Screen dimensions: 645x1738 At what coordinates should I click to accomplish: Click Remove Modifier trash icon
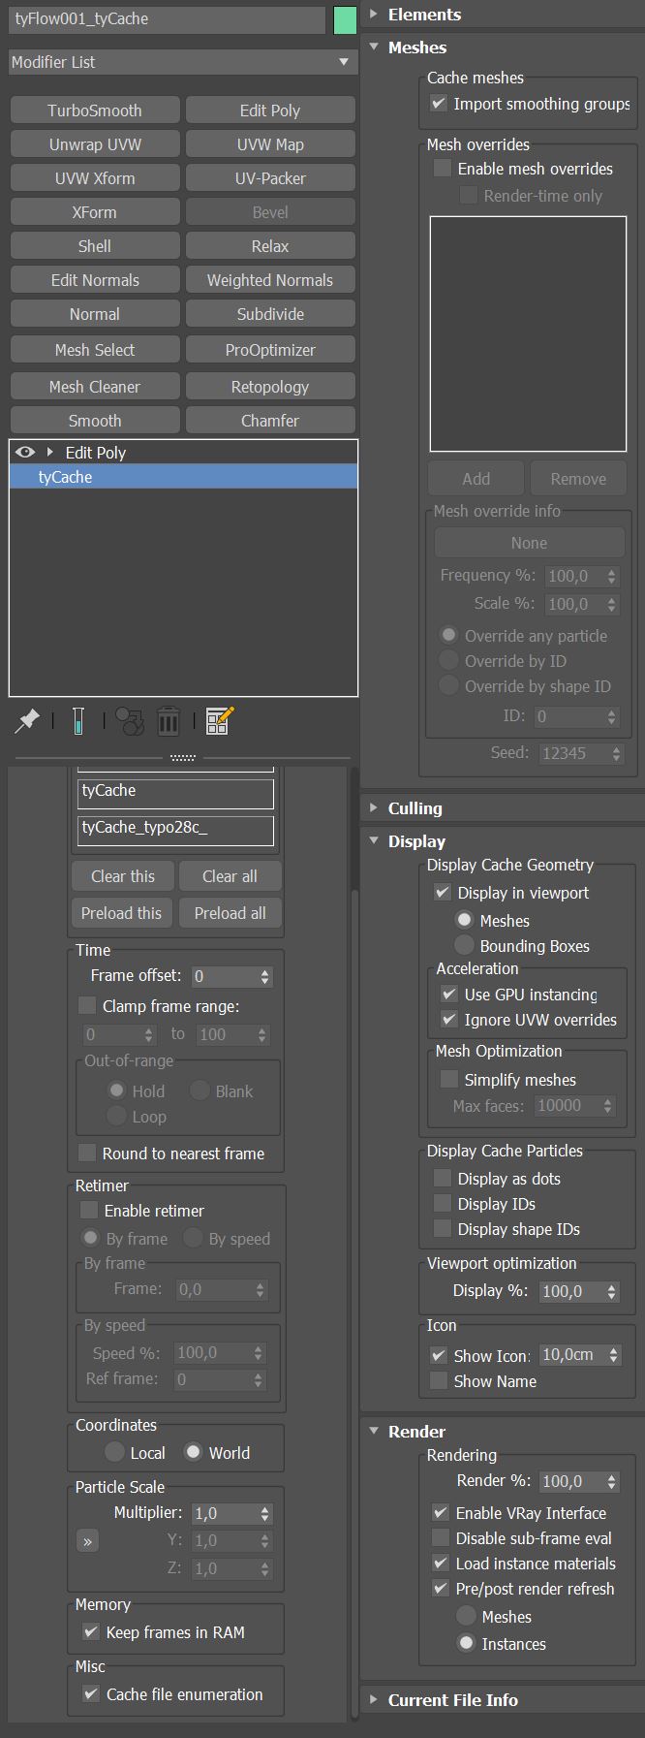tap(169, 720)
